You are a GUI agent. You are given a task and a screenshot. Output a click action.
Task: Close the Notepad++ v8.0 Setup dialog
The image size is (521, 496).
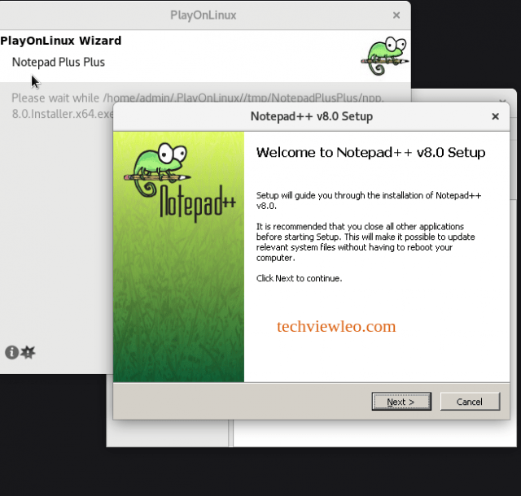[495, 116]
